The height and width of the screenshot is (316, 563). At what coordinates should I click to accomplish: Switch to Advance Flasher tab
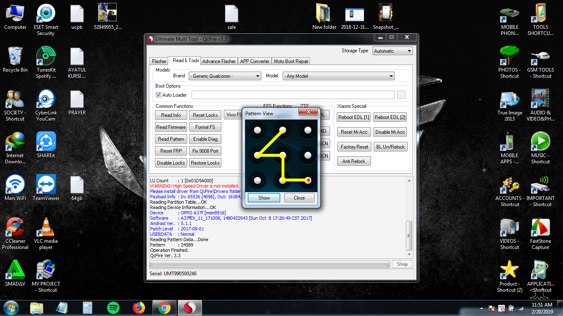219,61
